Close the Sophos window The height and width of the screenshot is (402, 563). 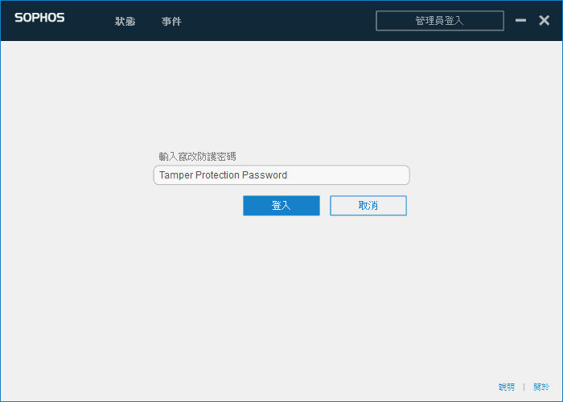coord(544,20)
